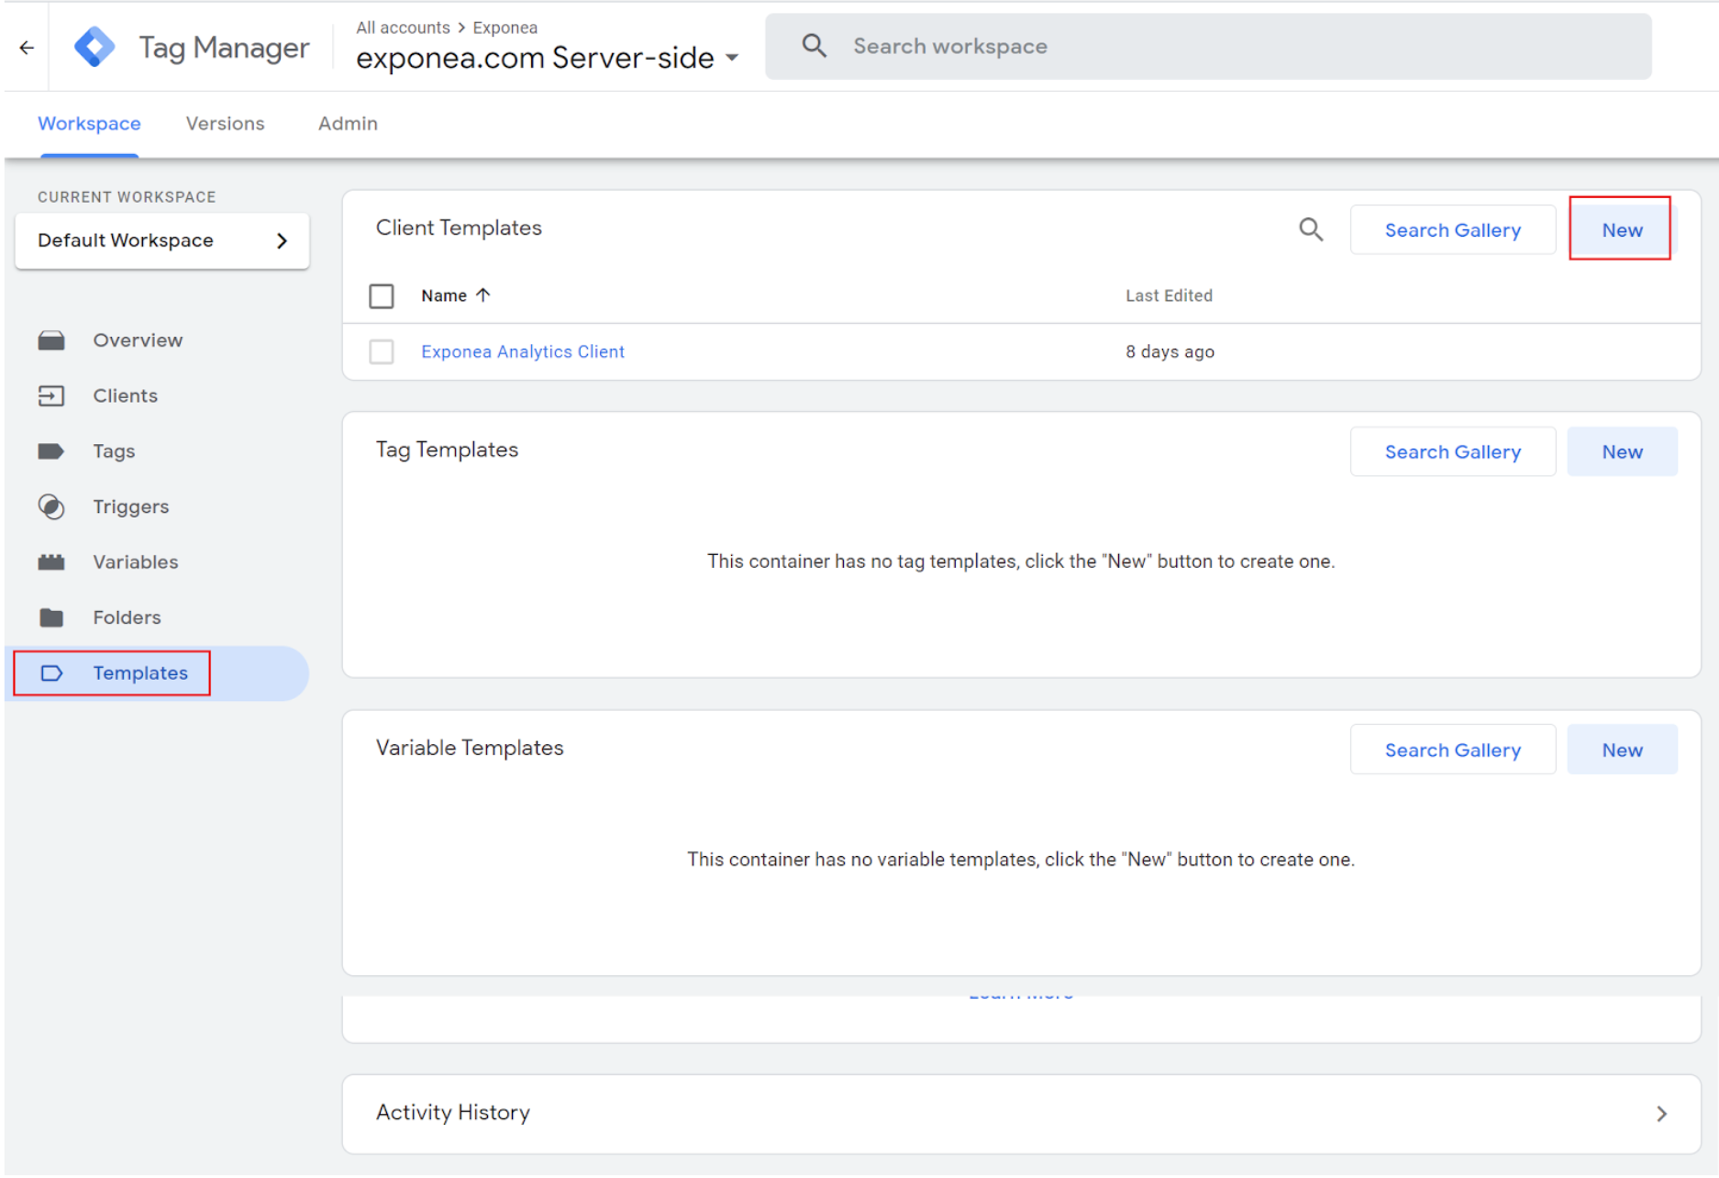Click the Tag Manager diamond logo
Viewport: 1719px width, 1178px height.
(x=94, y=47)
